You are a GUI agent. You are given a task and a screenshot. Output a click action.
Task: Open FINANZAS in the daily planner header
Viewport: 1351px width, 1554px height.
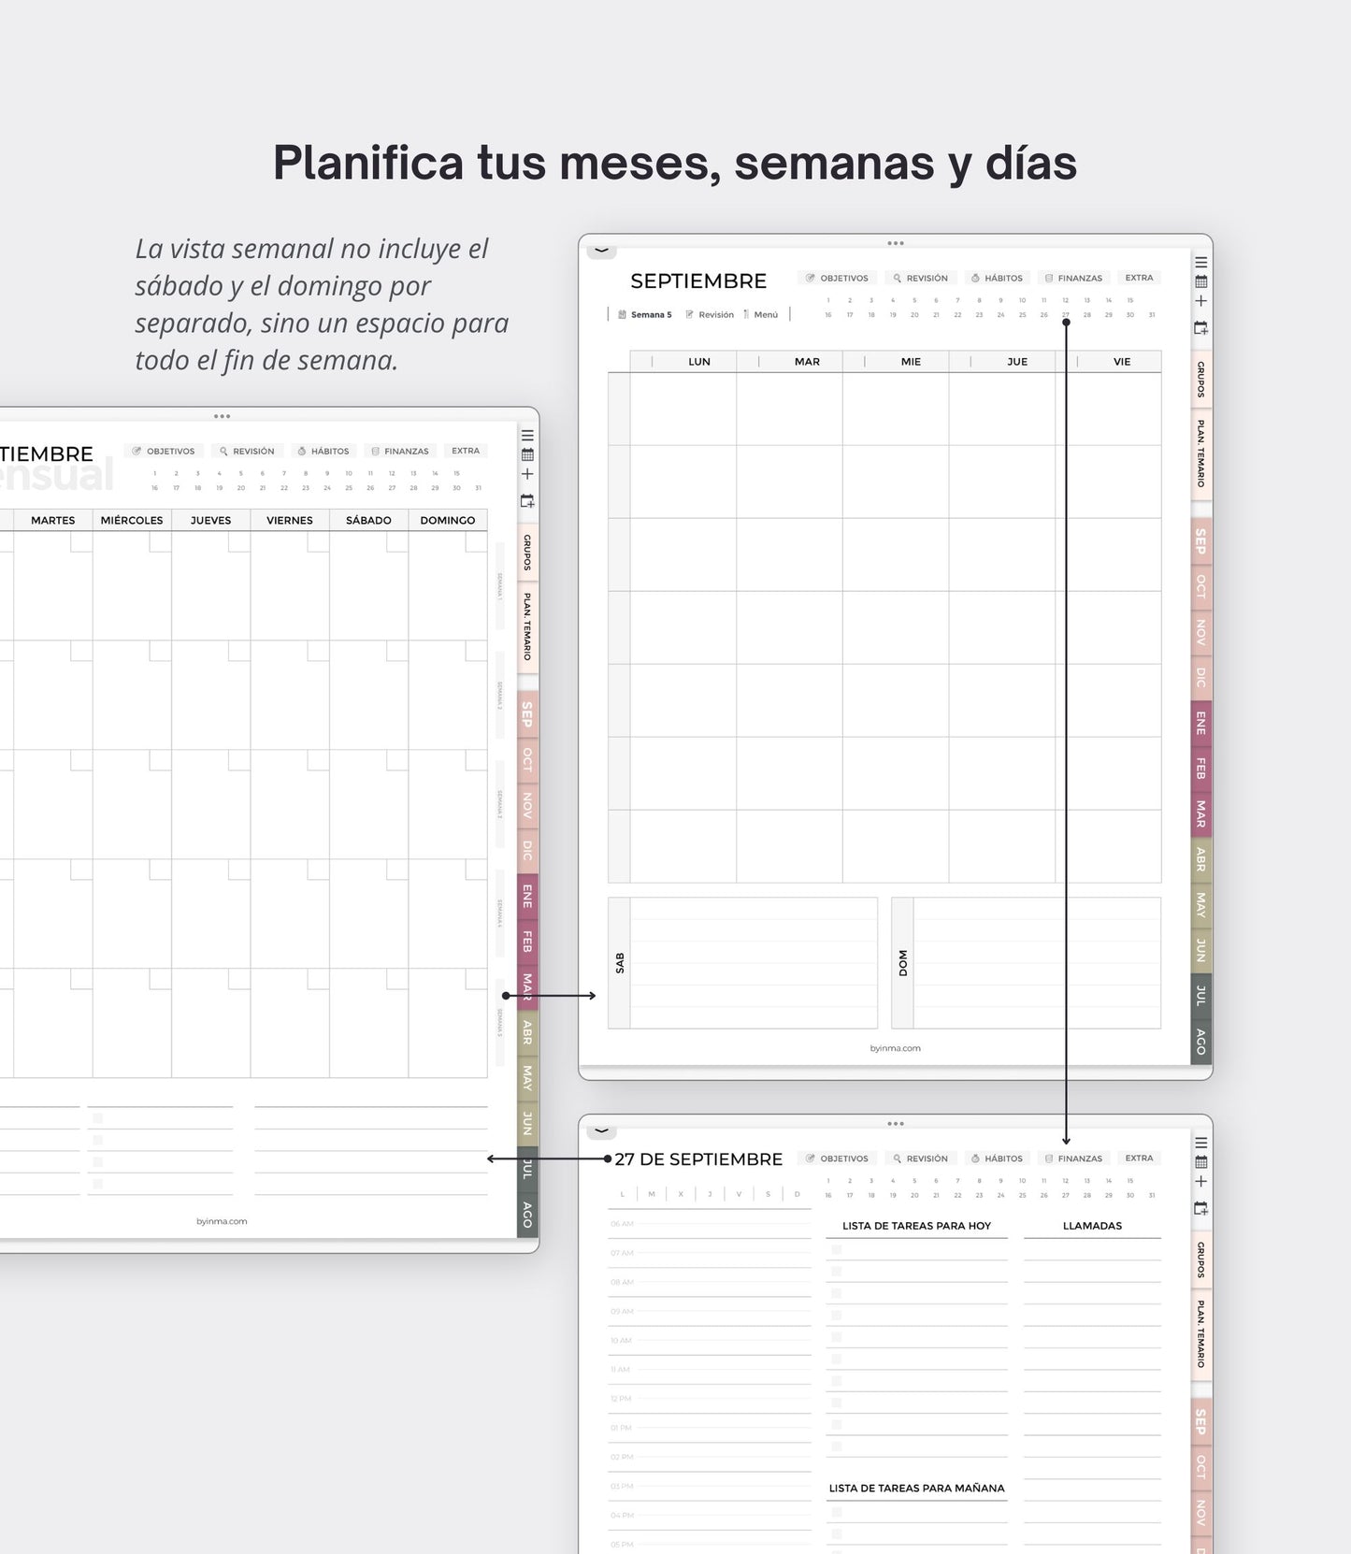1073,1159
